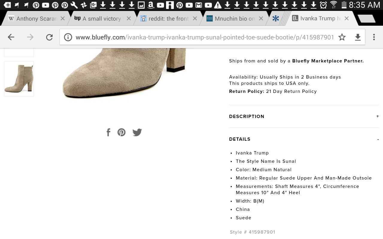Reload the Bluefly page
This screenshot has width=383, height=239.
(49, 37)
